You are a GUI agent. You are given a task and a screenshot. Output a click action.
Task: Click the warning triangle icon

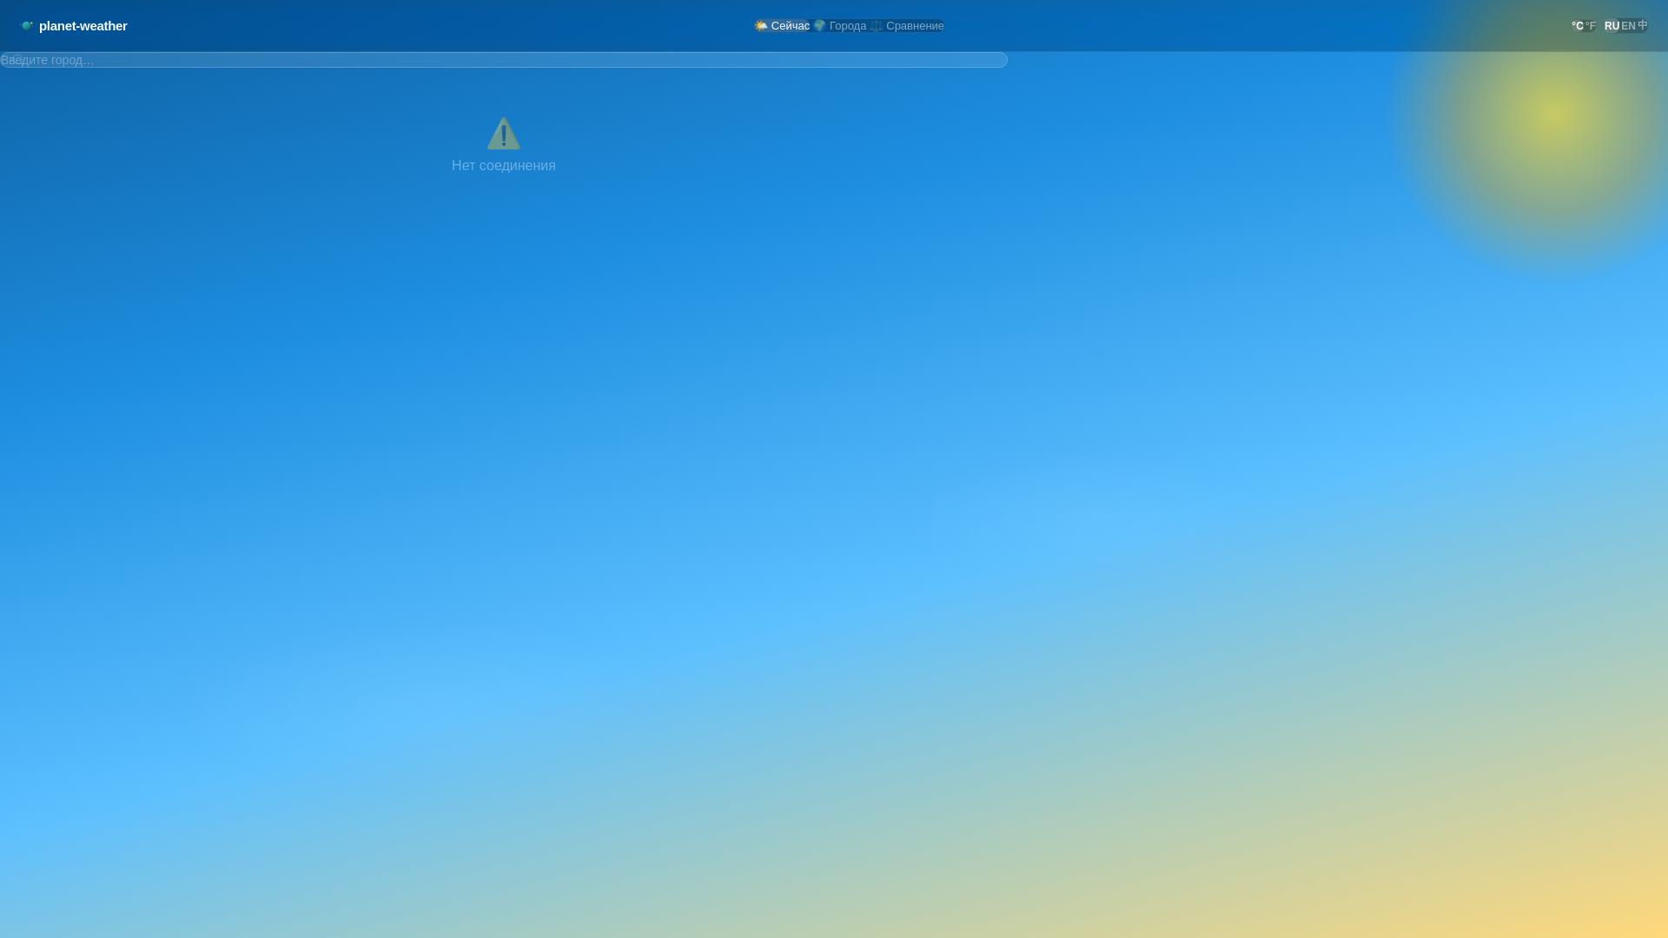coord(504,134)
